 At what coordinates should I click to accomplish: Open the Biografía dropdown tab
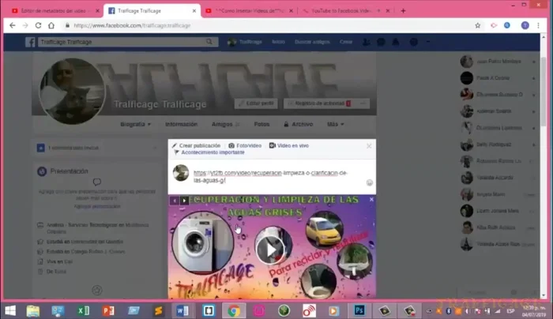point(134,124)
